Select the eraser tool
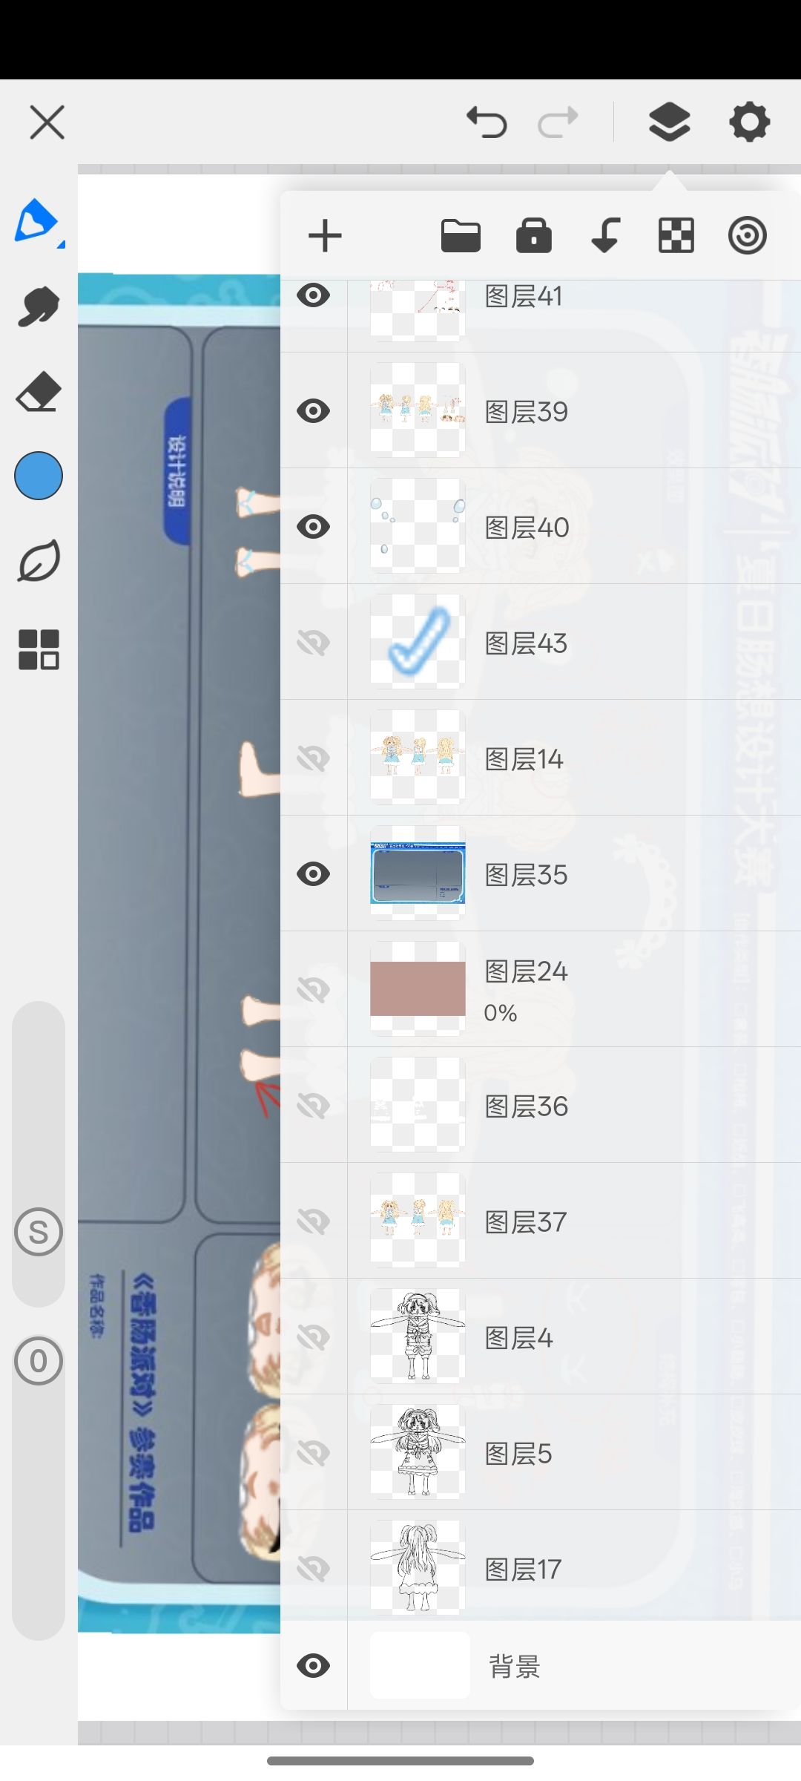801x1781 pixels. (39, 392)
